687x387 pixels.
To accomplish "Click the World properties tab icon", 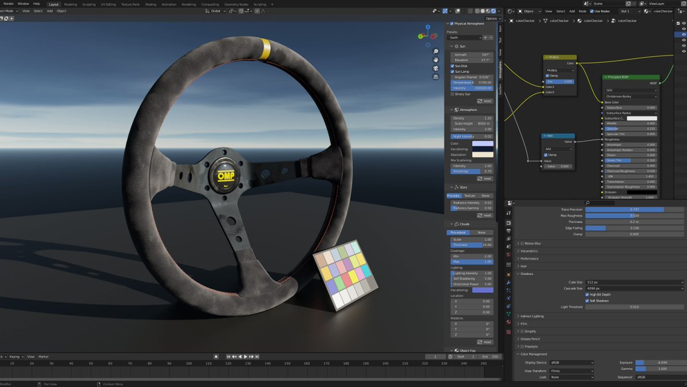I will coord(508,254).
